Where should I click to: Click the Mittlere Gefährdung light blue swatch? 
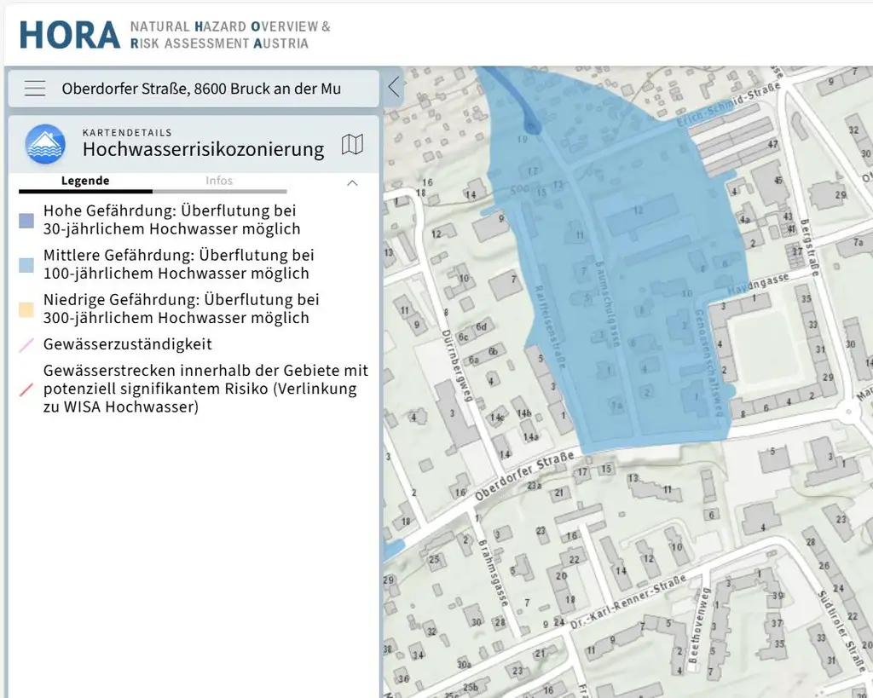coord(26,265)
